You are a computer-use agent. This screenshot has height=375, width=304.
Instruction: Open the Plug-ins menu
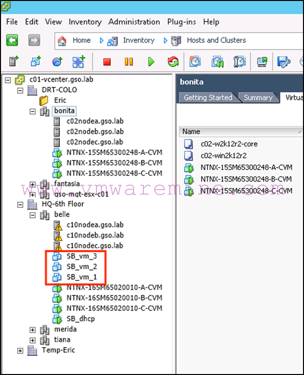tap(182, 22)
